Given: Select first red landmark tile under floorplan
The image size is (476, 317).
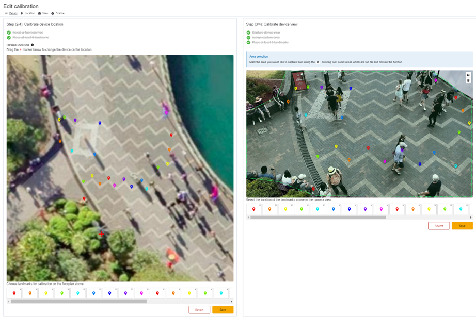Looking at the screenshot, I should 14,293.
